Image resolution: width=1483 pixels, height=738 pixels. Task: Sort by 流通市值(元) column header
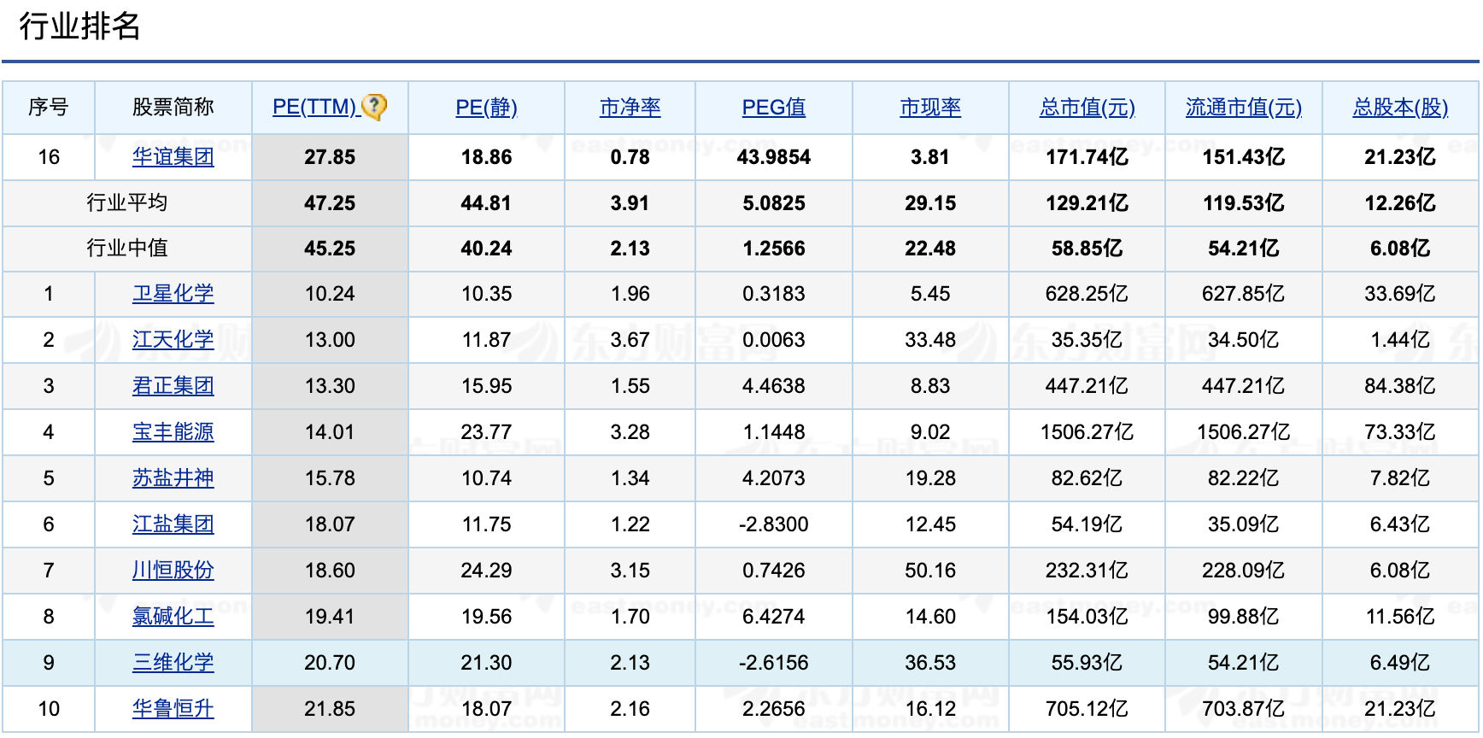click(x=1244, y=108)
